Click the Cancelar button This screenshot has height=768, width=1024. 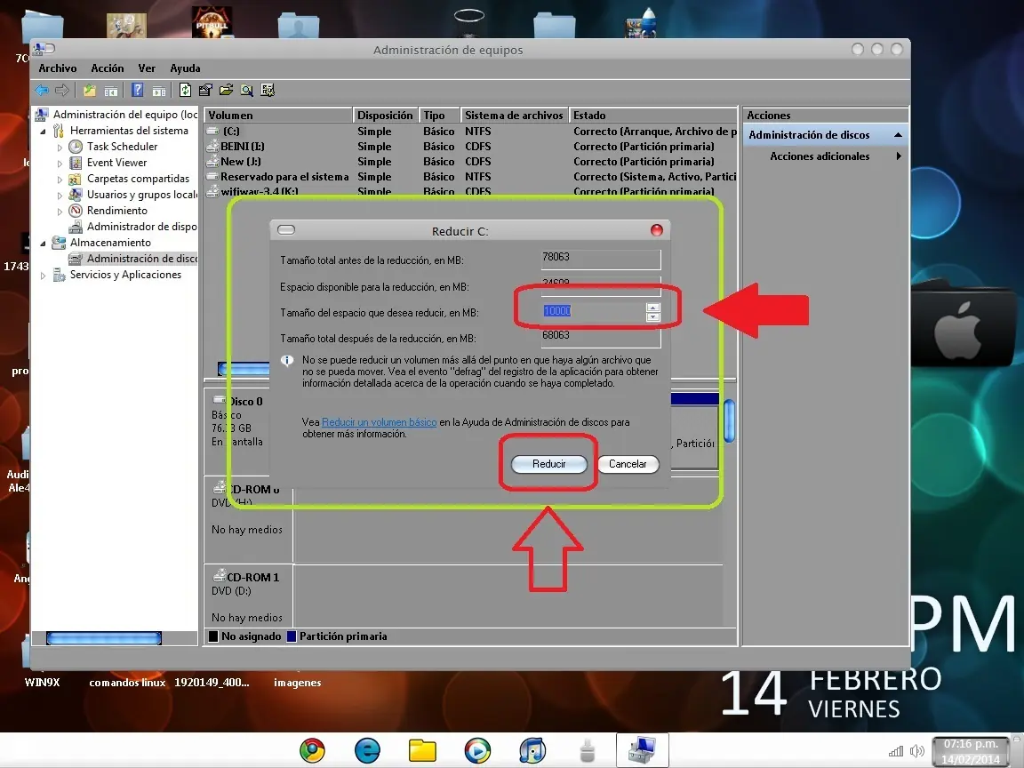click(628, 464)
